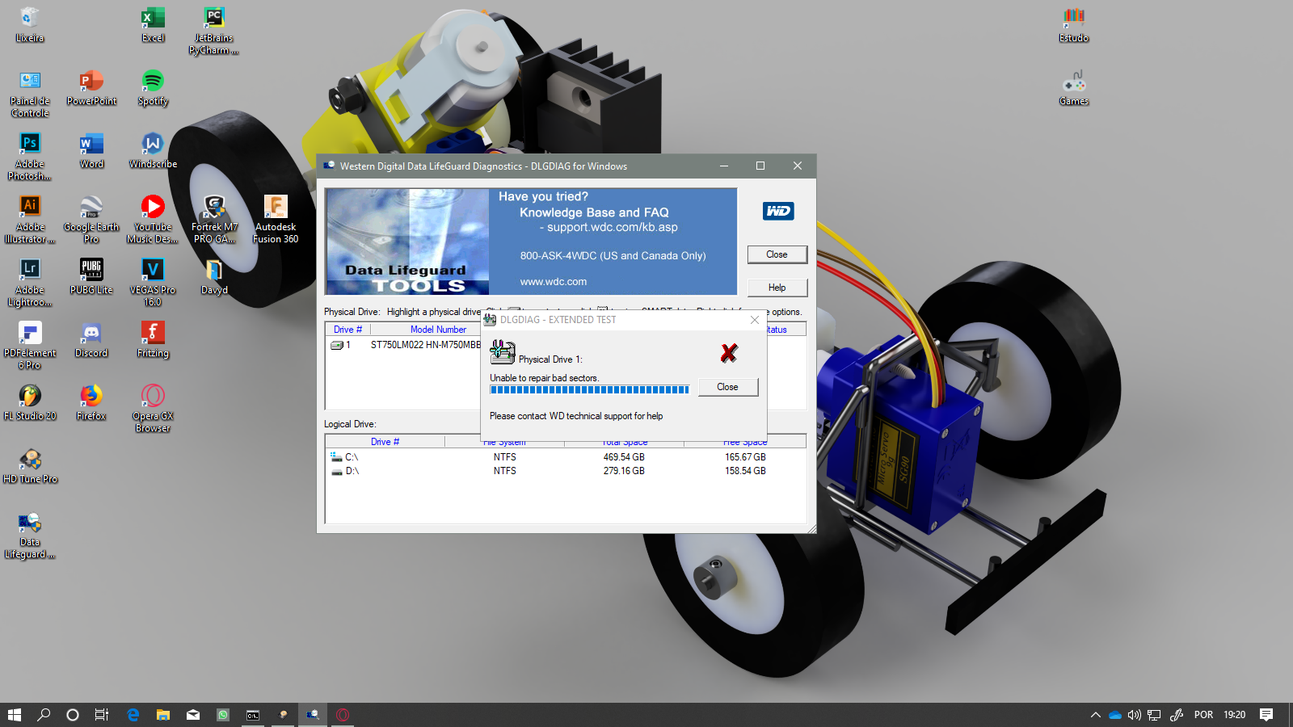The image size is (1293, 727).
Task: Switch POR input language indicator
Action: pyautogui.click(x=1203, y=715)
